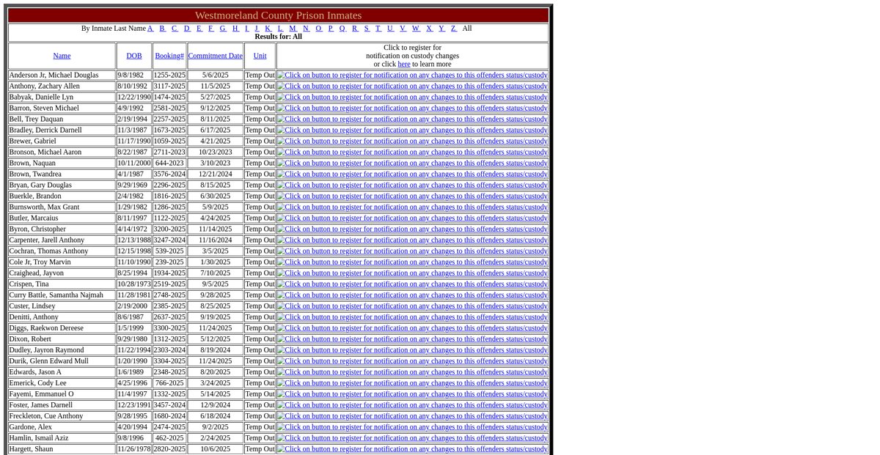
Task: Filter inmates by last name letter M
Action: pos(293,29)
